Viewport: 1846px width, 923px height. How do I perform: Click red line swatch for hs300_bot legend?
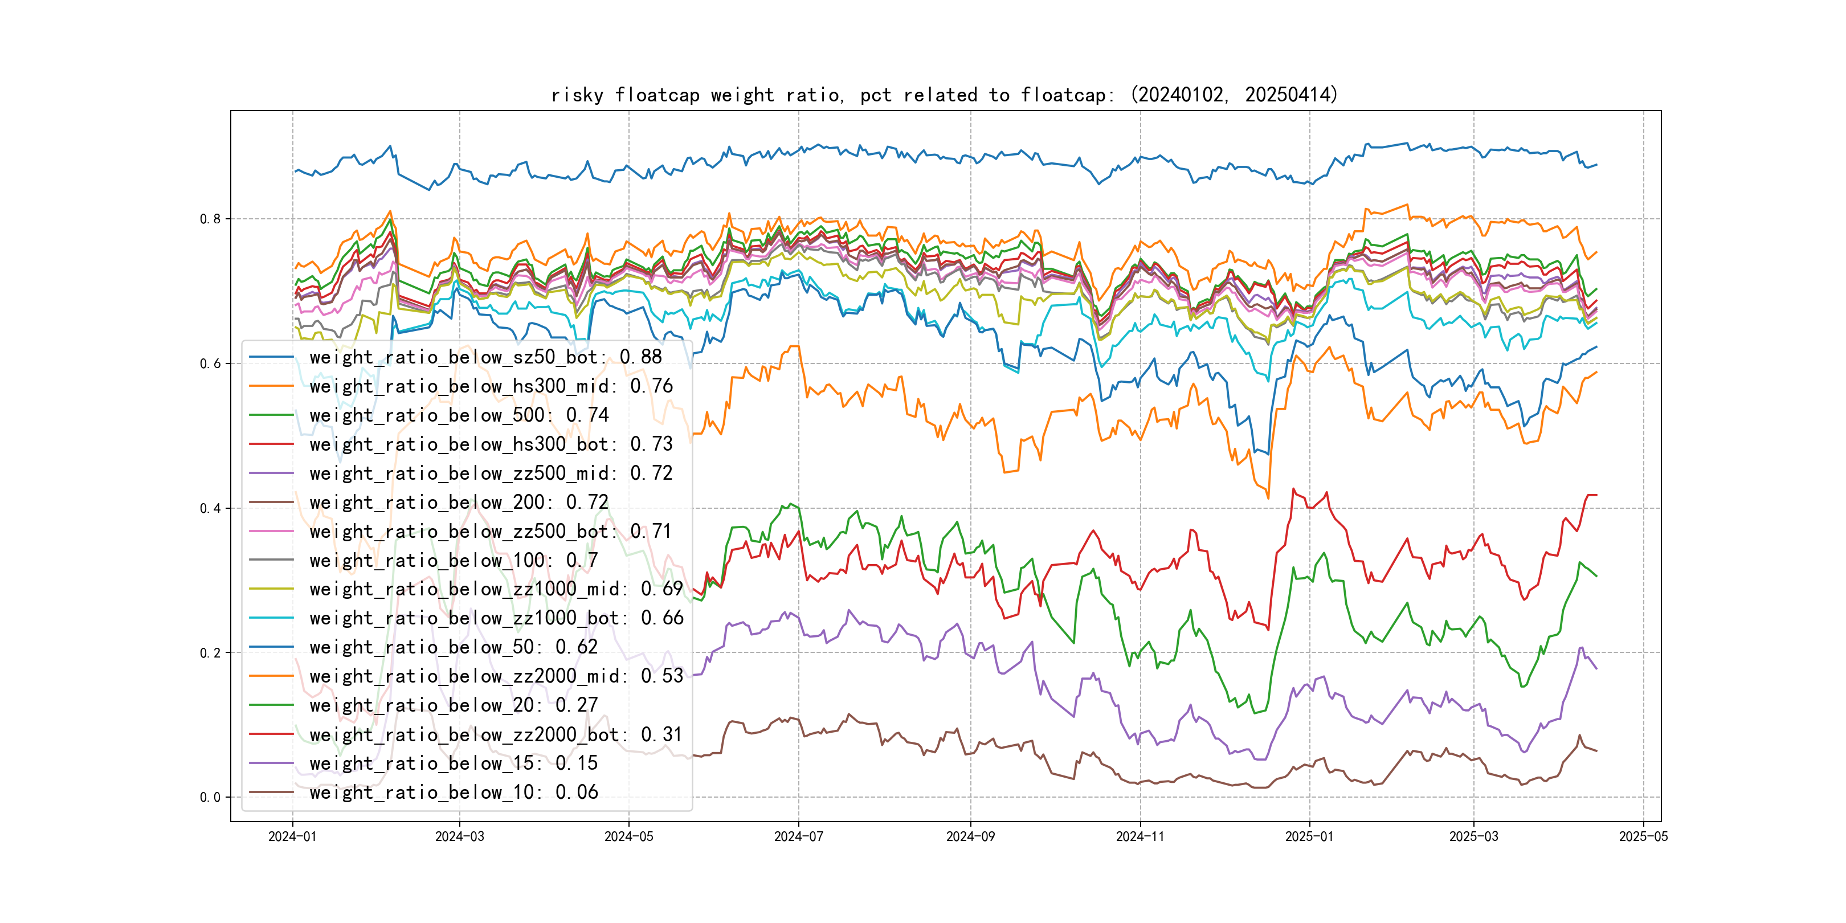[271, 444]
